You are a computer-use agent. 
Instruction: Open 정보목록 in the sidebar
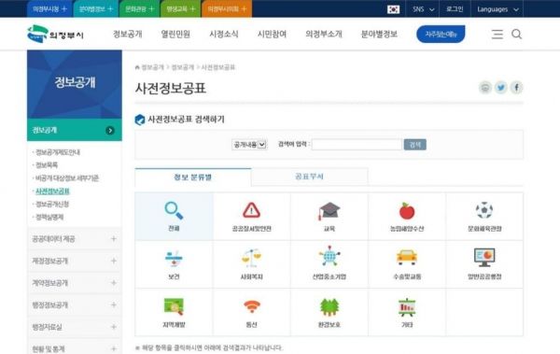pyautogui.click(x=47, y=165)
